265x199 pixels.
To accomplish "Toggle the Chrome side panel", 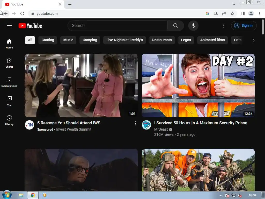I will pyautogui.click(x=243, y=13).
